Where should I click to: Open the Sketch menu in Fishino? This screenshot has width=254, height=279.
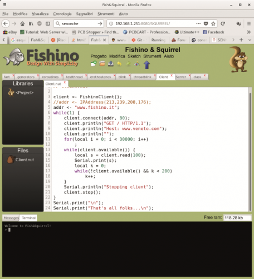pos(134,56)
